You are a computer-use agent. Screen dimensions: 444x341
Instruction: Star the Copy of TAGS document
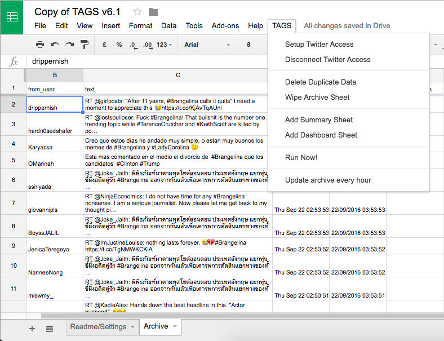coord(137,12)
